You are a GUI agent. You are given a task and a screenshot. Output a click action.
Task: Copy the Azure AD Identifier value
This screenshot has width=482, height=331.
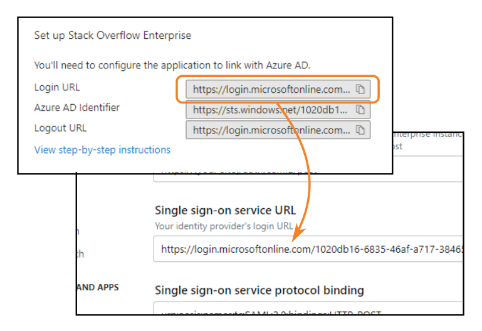[x=360, y=110]
